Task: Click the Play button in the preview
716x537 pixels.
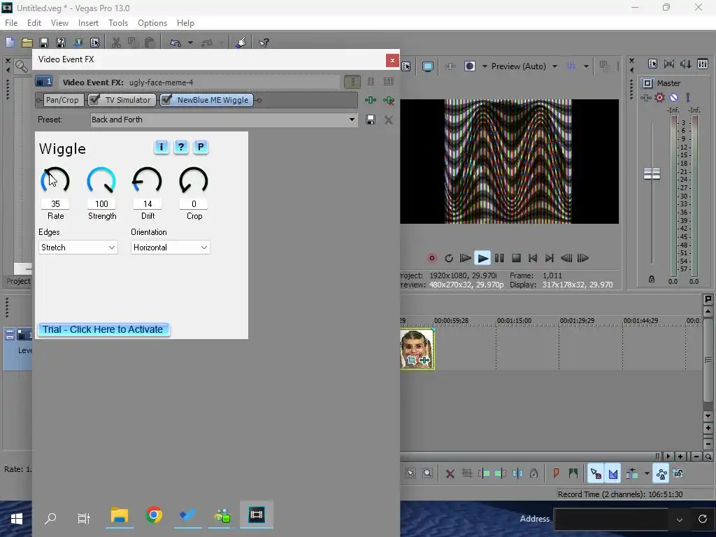Action: coord(482,258)
